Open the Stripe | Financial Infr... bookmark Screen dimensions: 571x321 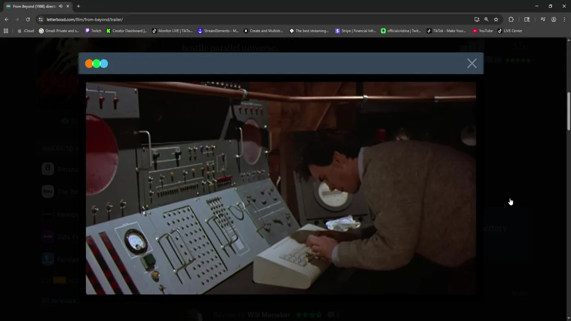tap(356, 31)
